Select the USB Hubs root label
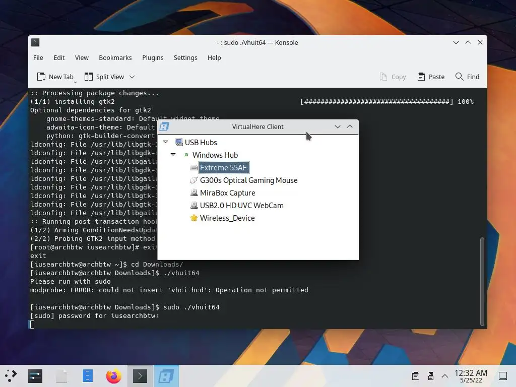Viewport: 516px width, 387px height. (x=201, y=143)
